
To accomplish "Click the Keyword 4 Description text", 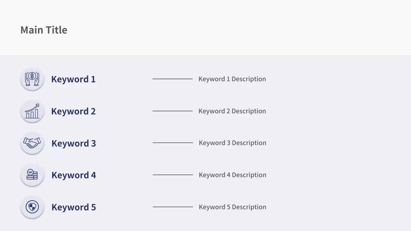I will [232, 175].
